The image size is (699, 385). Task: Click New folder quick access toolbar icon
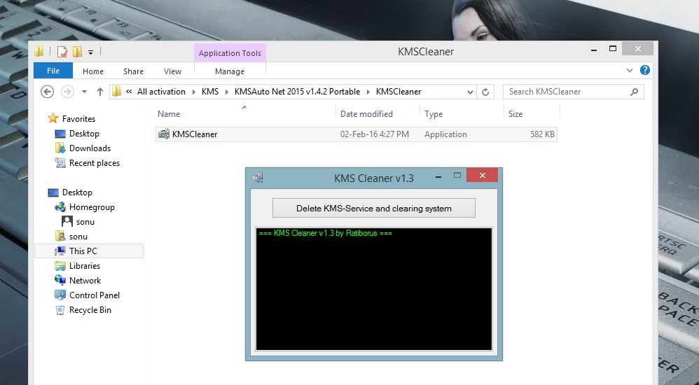click(x=77, y=52)
